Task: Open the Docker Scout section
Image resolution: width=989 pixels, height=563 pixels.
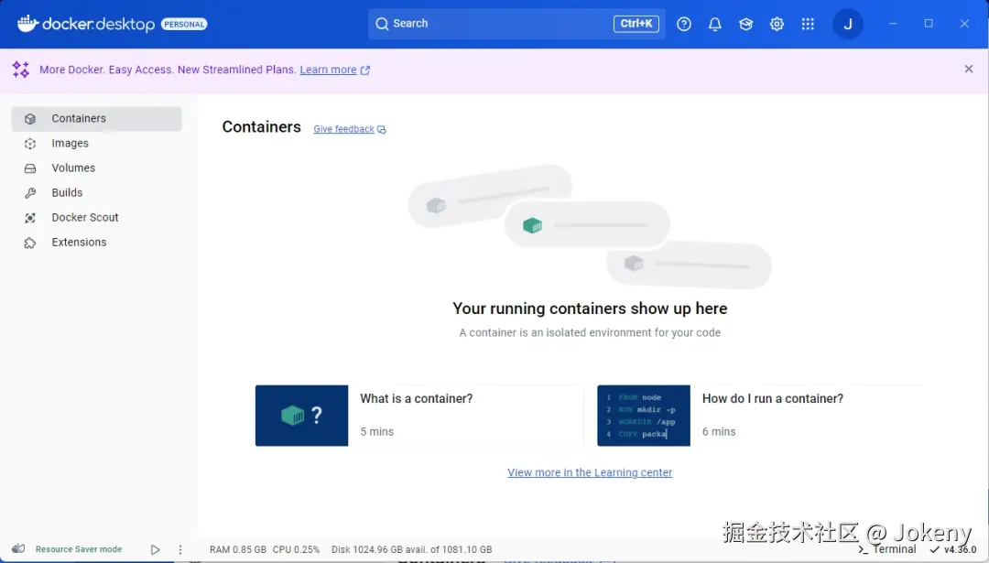Action: (x=96, y=218)
